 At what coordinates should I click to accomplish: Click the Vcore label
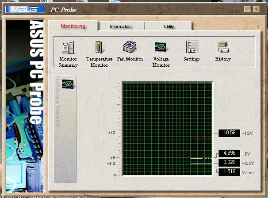point(248,172)
